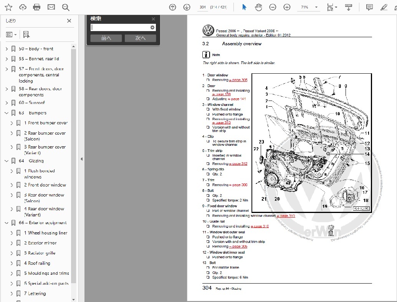Open bookmark 2 Rear bumper cover (Saloon)
Viewport: 397px width, 302px height.
[45, 136]
